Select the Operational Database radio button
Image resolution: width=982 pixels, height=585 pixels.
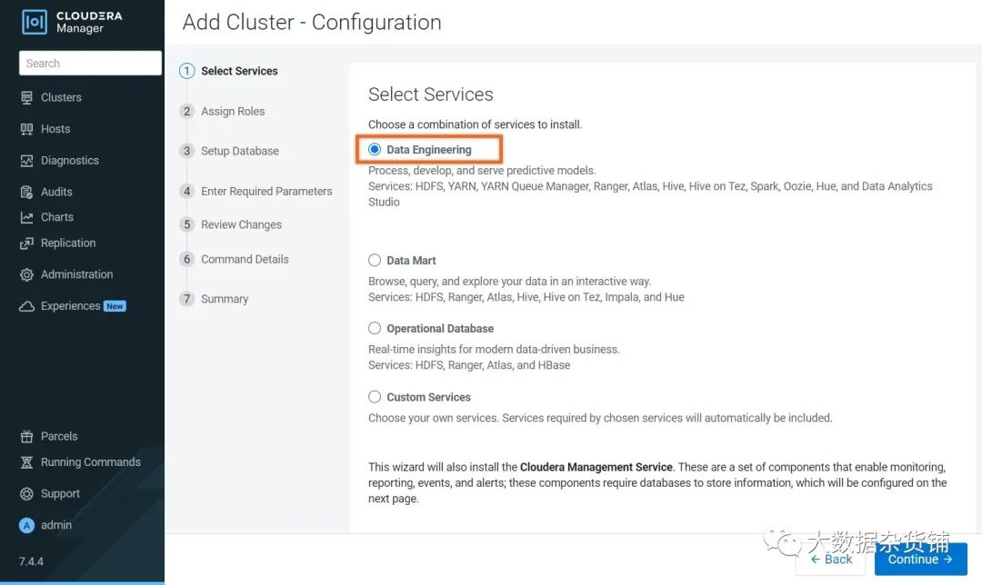click(x=375, y=329)
